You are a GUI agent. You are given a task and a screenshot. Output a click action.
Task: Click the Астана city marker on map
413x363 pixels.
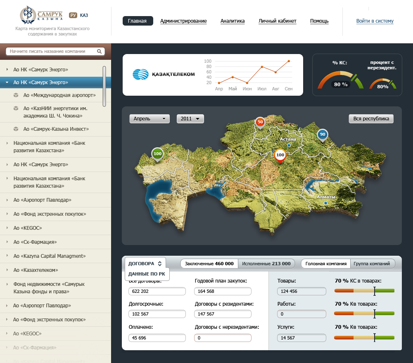(289, 145)
